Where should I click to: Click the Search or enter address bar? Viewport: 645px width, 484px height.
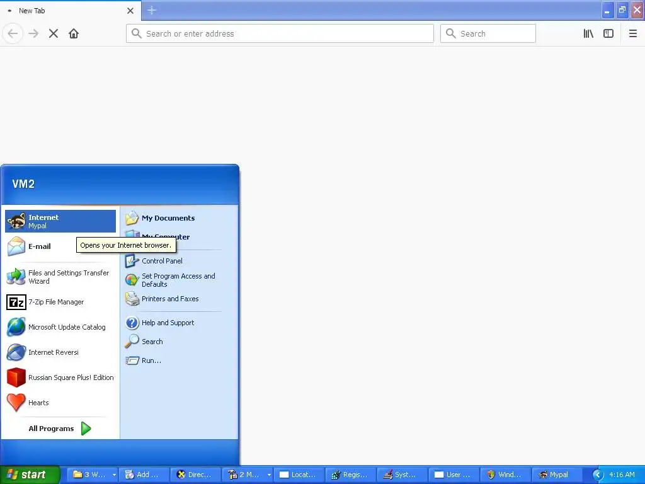click(x=280, y=33)
